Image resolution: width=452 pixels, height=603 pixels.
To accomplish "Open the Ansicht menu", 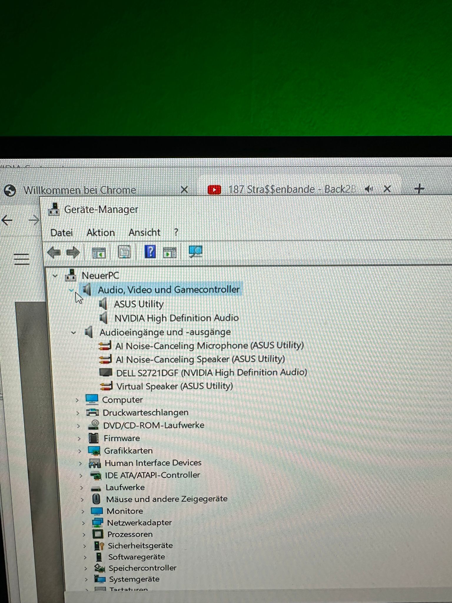I will point(144,232).
